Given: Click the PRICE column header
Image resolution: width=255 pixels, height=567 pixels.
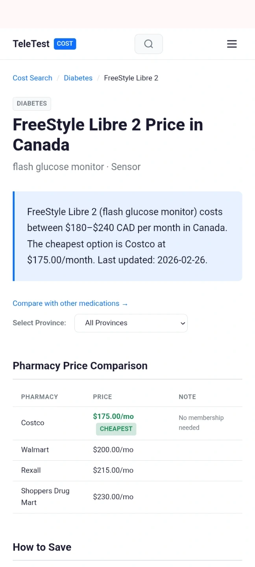Looking at the screenshot, I should pyautogui.click(x=102, y=397).
